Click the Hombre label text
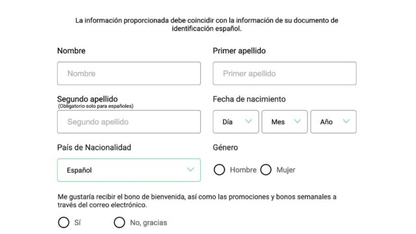This screenshot has height=234, width=416. (x=243, y=170)
